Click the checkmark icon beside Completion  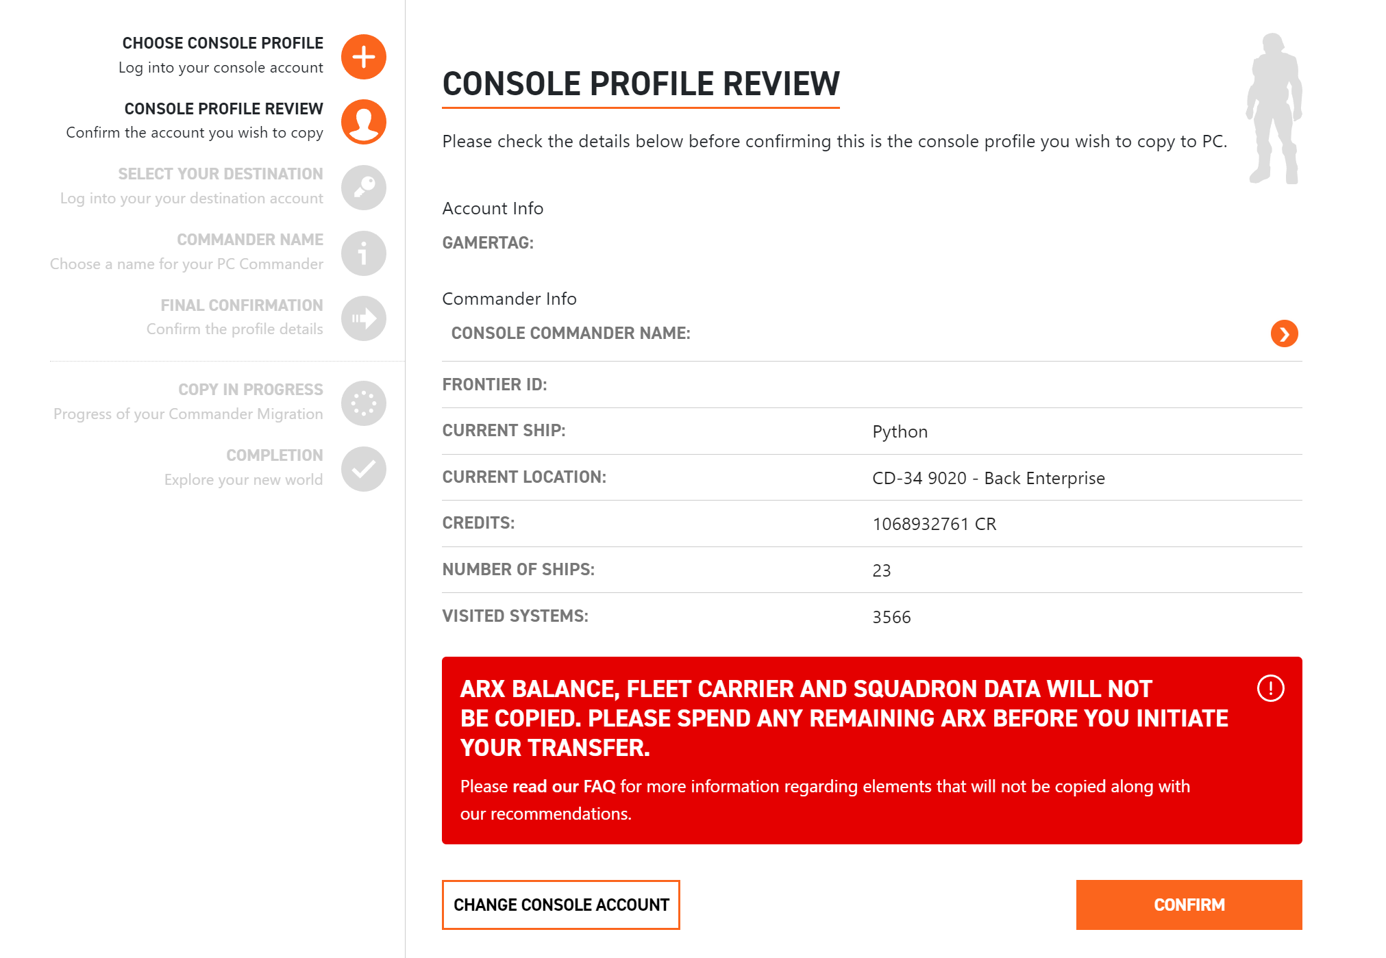pyautogui.click(x=364, y=469)
